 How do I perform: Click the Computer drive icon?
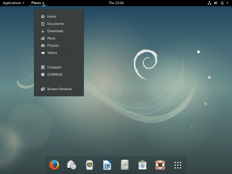click(x=43, y=67)
